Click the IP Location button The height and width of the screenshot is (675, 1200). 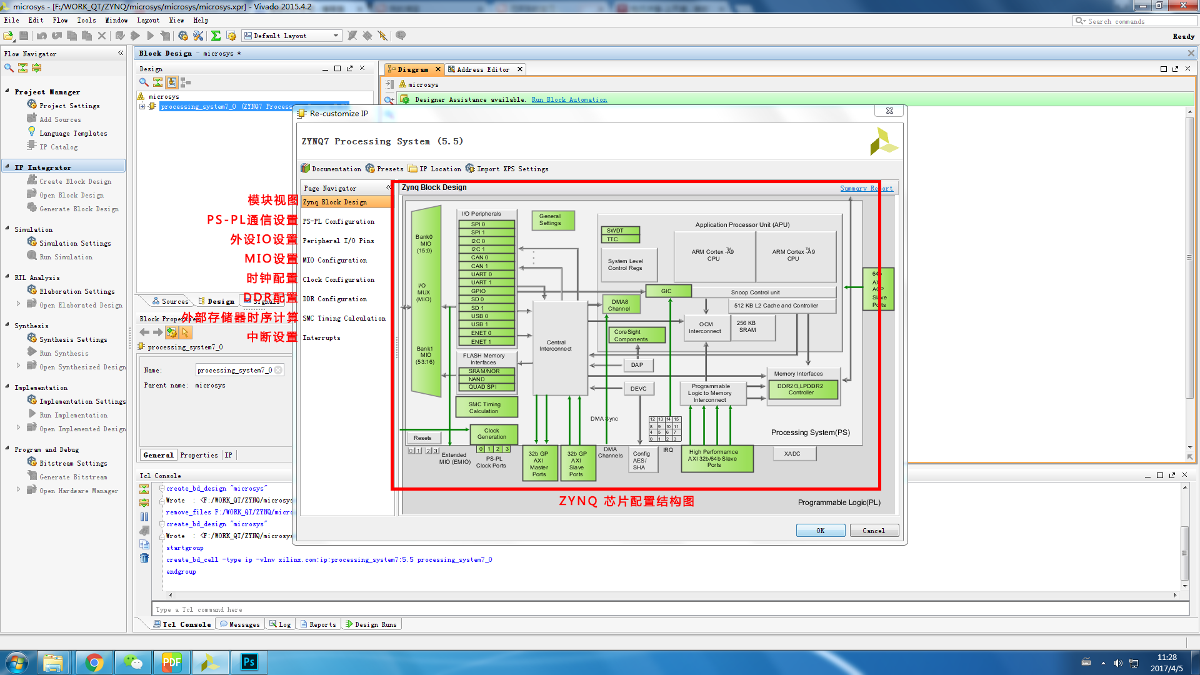[434, 169]
